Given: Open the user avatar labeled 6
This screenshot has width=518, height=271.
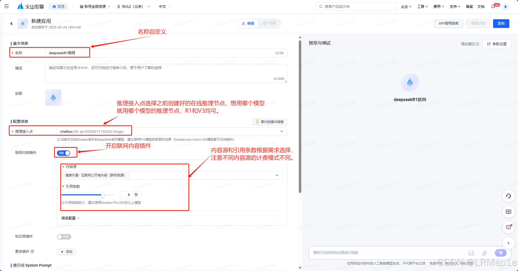Looking at the screenshot, I should coord(506,7).
